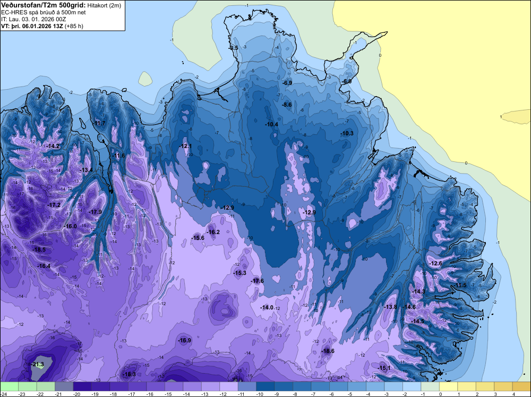The height and width of the screenshot is (397, 531).
Task: Select the -17.9 temperature value
Action: point(96,212)
